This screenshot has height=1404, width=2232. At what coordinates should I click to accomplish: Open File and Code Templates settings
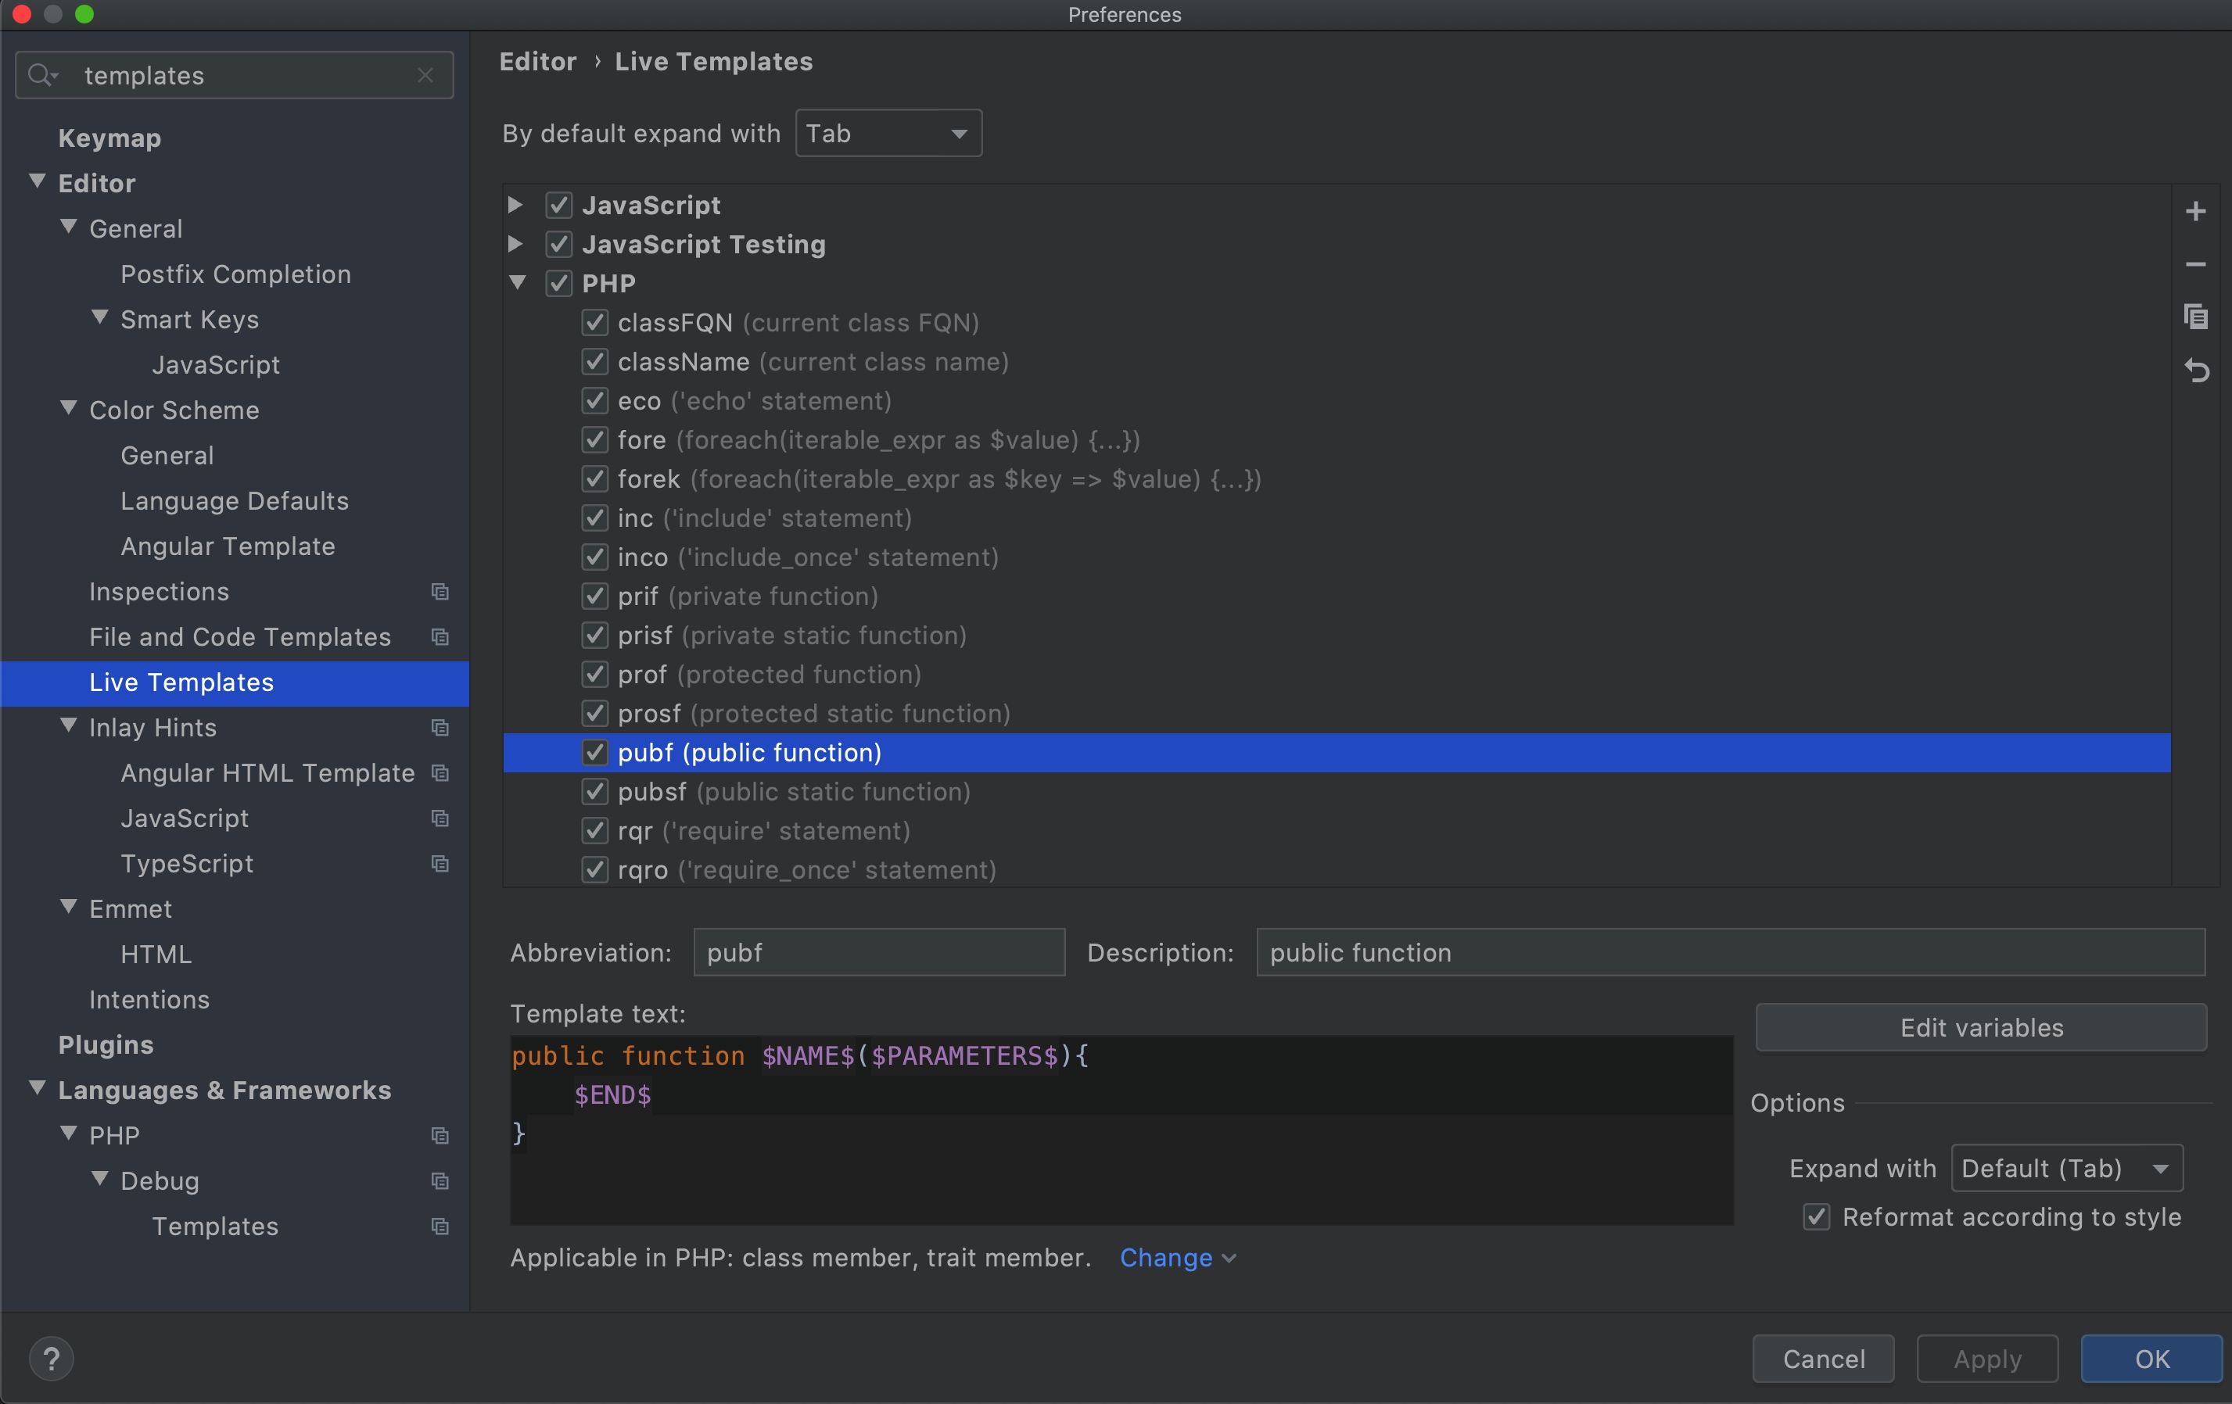pyautogui.click(x=240, y=636)
